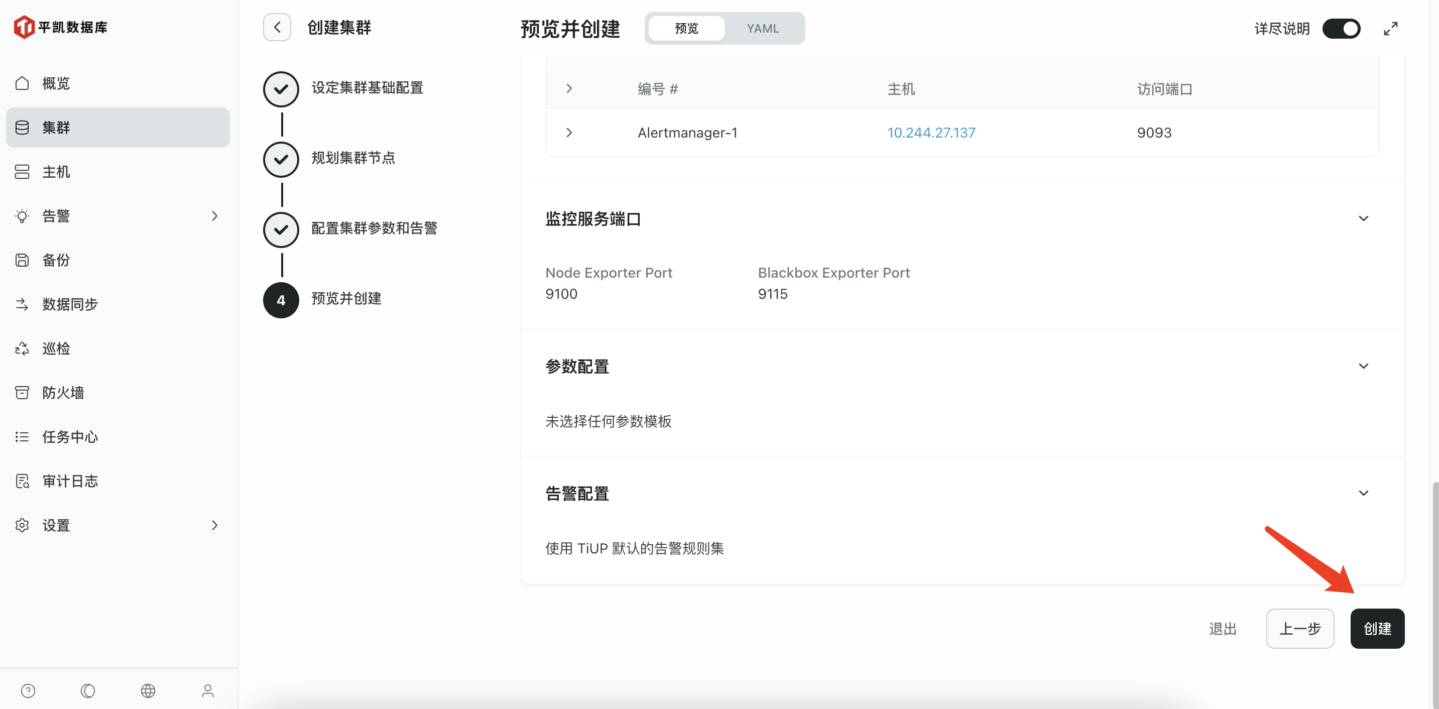Viewport: 1439px width, 709px height.
Task: Click the fullscreen expand icon
Action: [x=1390, y=29]
